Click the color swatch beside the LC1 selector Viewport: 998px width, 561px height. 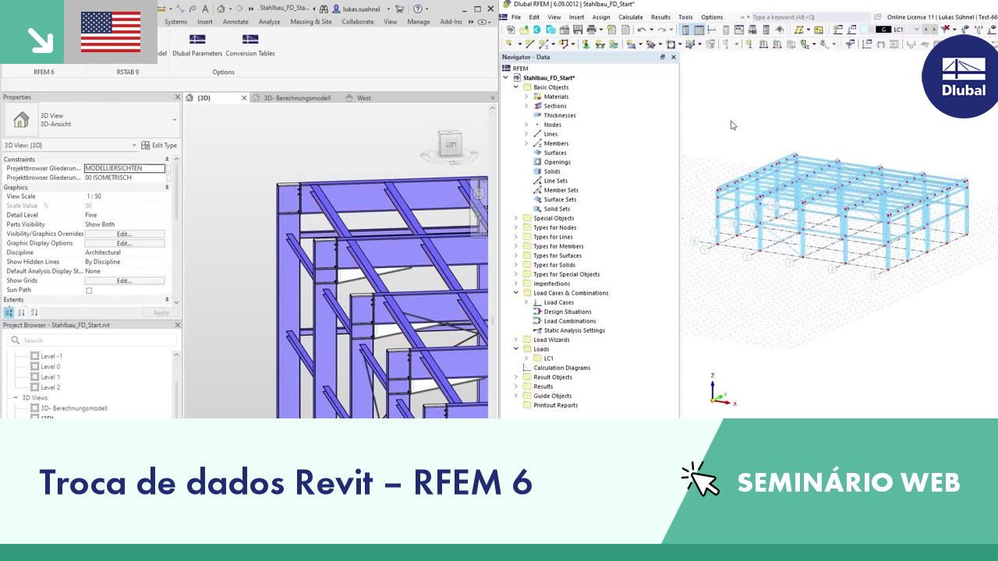click(865, 29)
